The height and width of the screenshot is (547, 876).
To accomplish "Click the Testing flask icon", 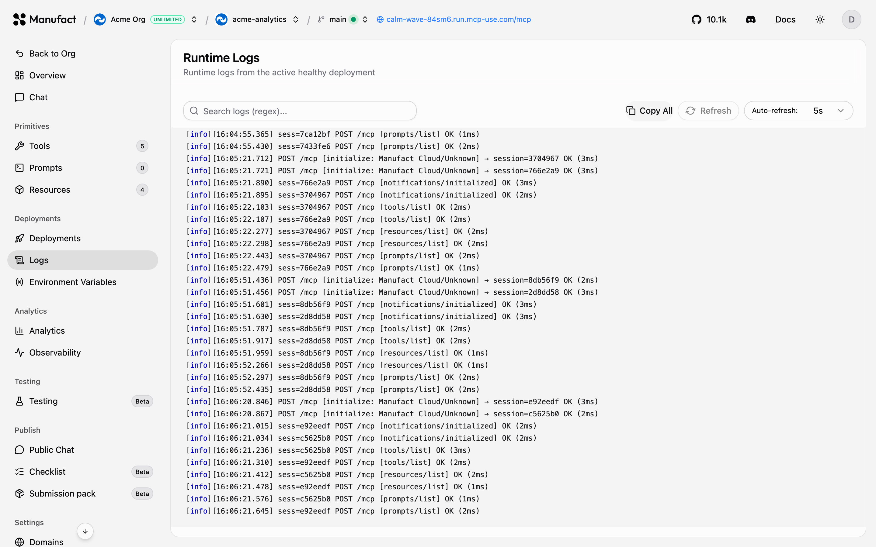I will coord(19,401).
